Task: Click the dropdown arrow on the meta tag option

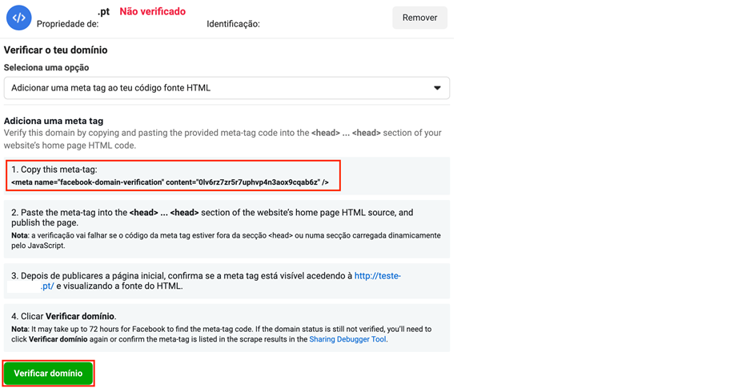Action: pyautogui.click(x=437, y=88)
